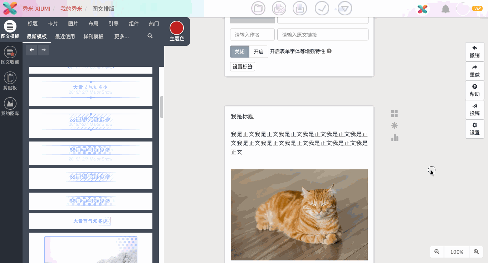Click the 重做 redo button
The width and height of the screenshot is (488, 263).
pos(475,71)
